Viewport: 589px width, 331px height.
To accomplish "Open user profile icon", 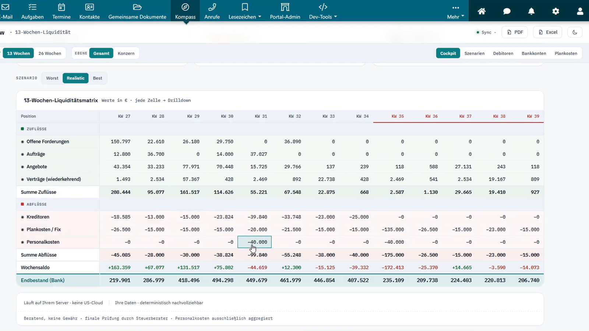I will point(580,11).
